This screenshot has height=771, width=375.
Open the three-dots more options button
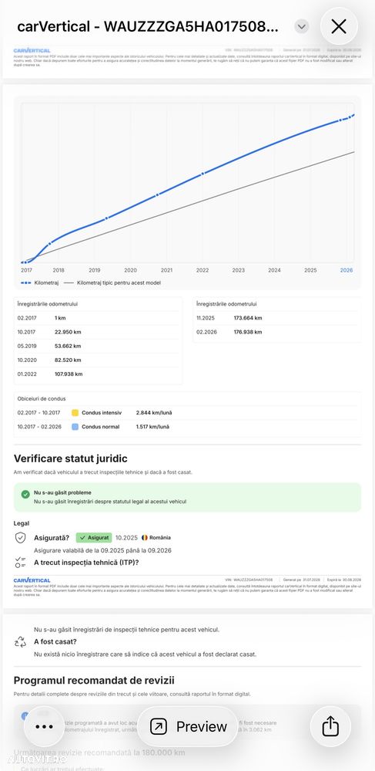click(44, 726)
